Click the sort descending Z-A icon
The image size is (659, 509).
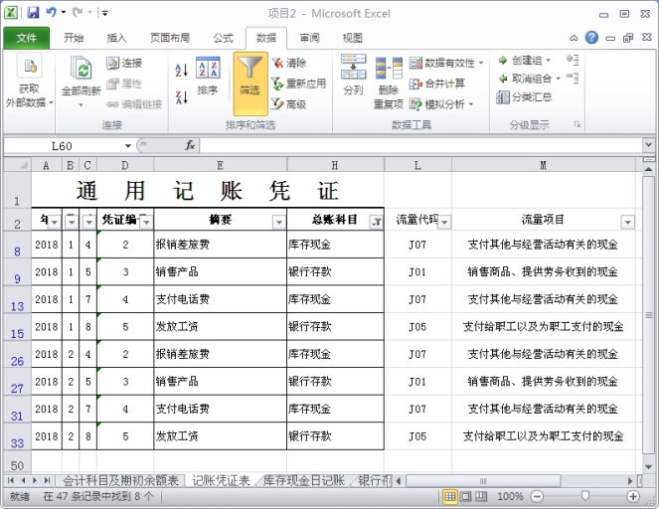tap(181, 96)
